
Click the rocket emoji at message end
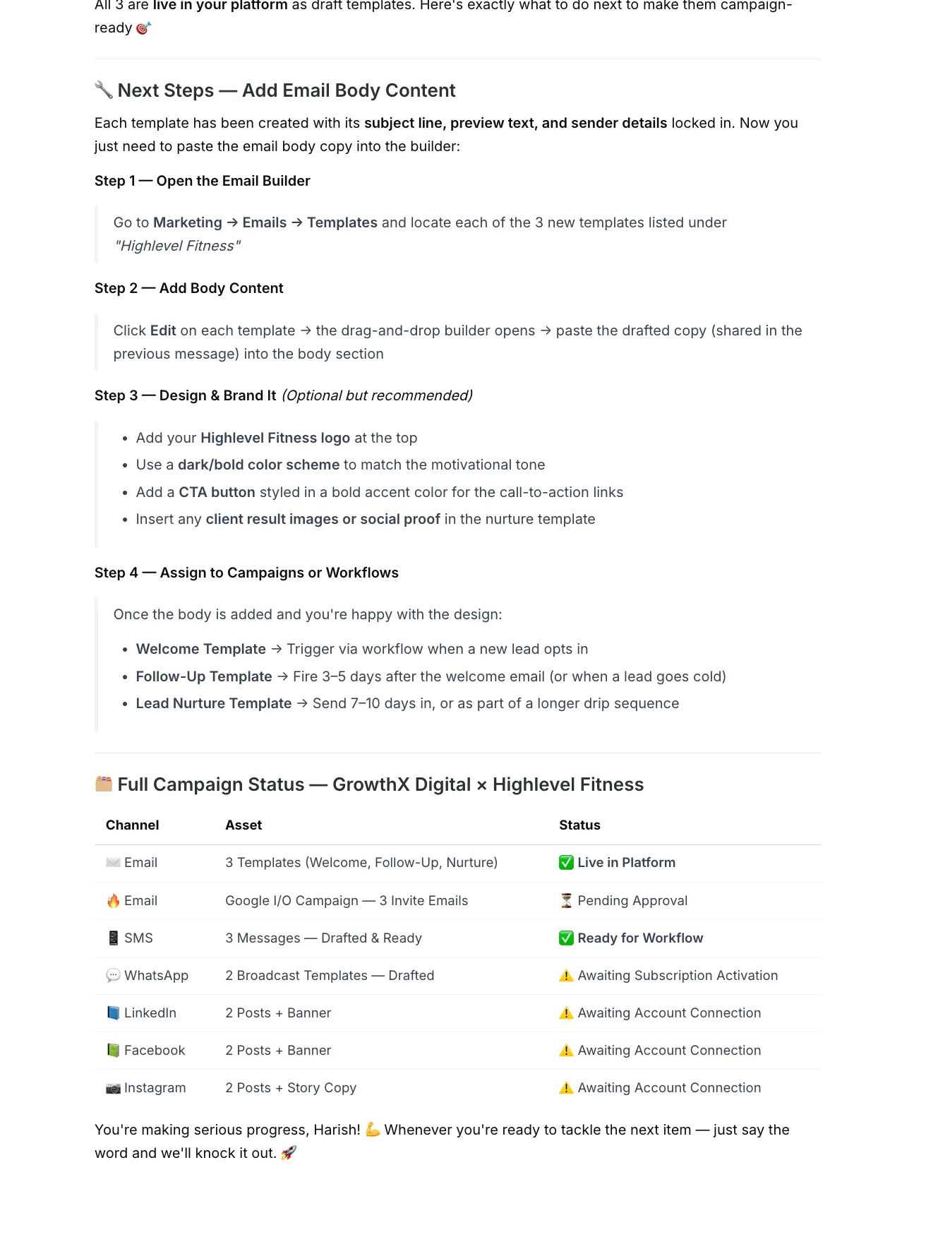point(289,1152)
